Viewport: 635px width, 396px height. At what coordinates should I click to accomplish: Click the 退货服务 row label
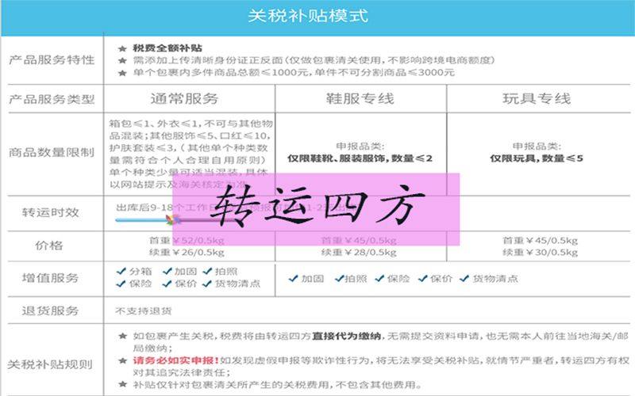click(50, 310)
